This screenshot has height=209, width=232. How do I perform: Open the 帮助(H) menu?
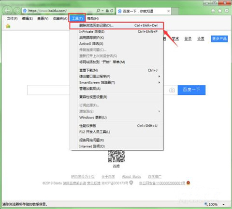click(93, 18)
